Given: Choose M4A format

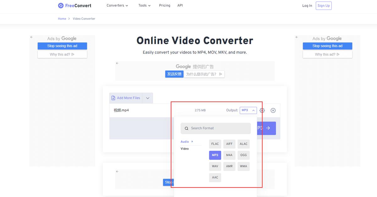Looking at the screenshot, I should pos(229,155).
